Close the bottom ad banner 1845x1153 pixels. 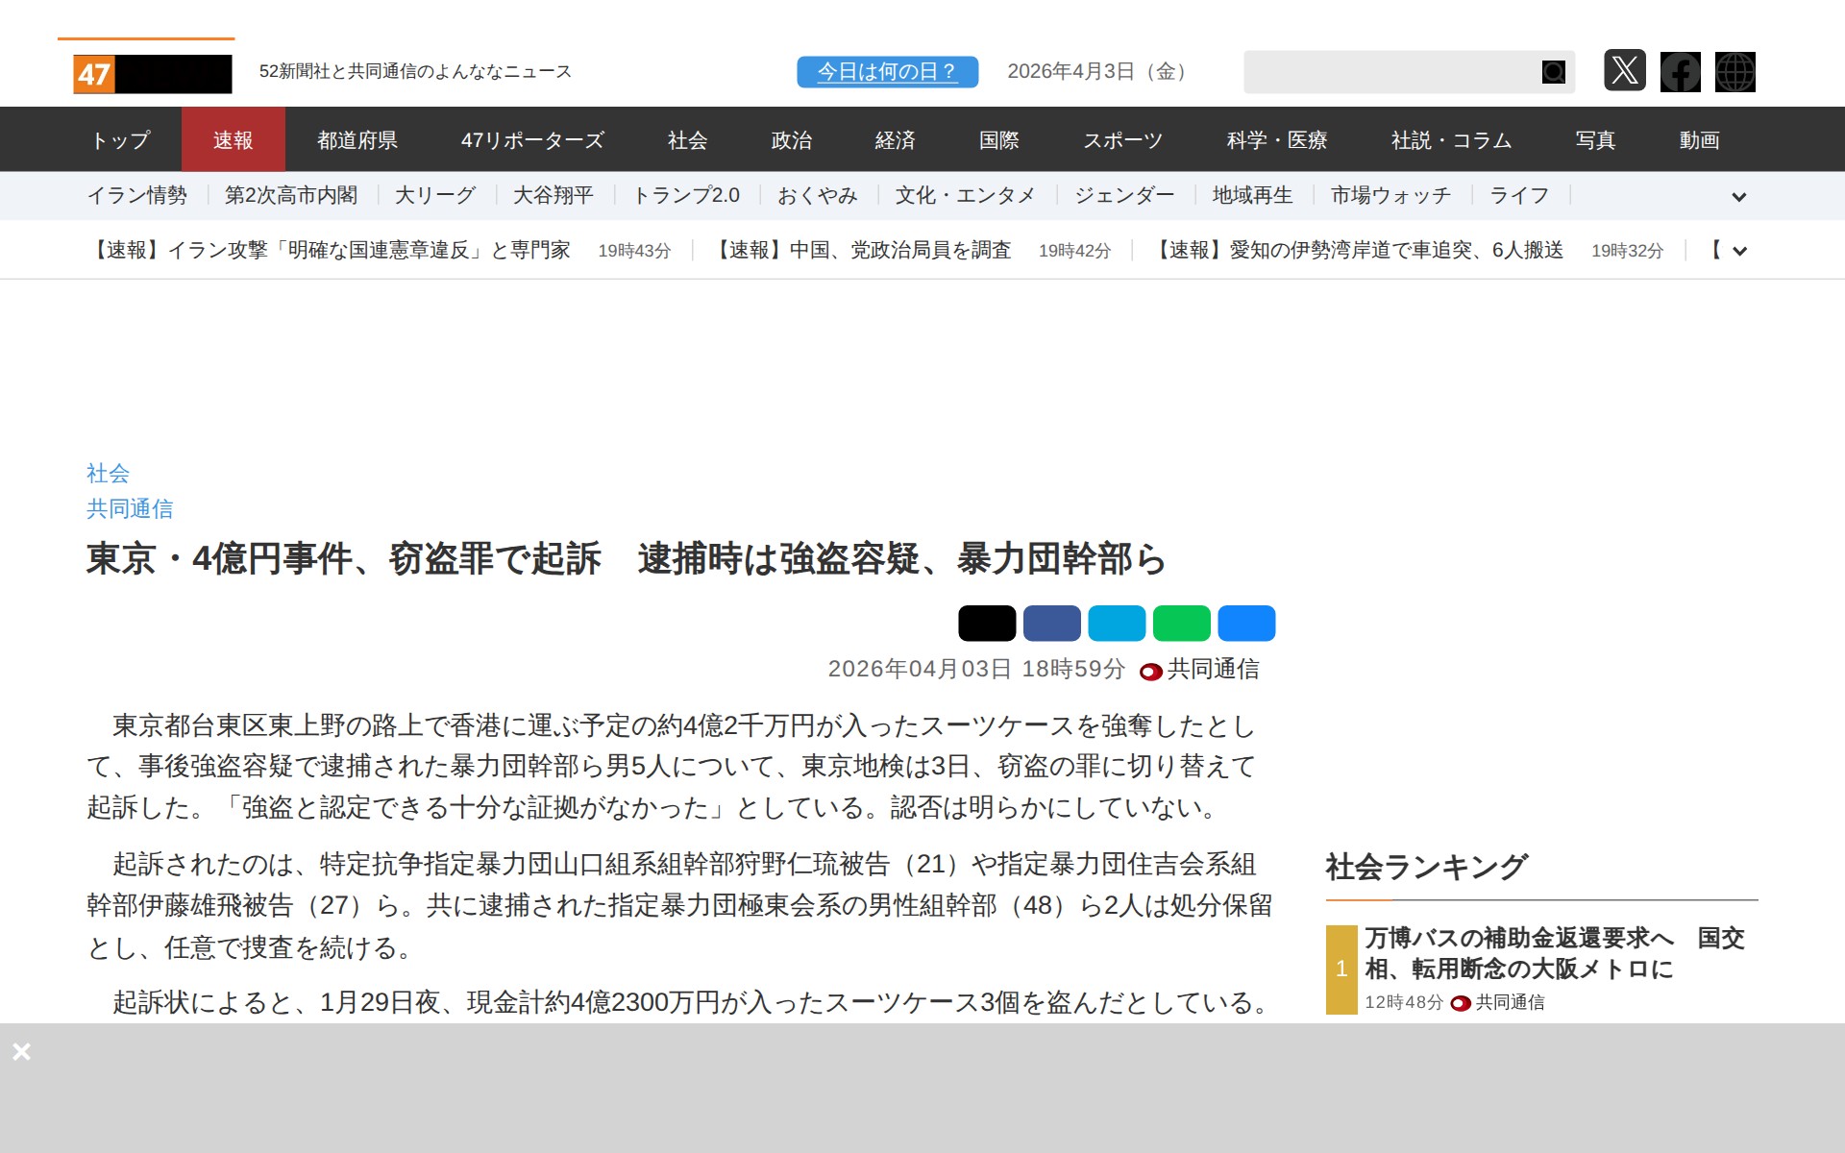(x=22, y=1052)
